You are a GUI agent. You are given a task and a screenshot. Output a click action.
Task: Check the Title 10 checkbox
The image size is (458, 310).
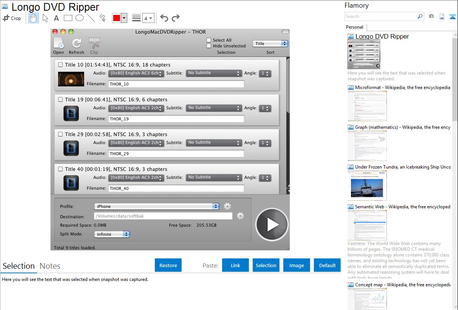60,65
